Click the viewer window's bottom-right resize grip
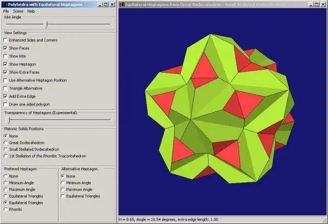 click(x=324, y=220)
